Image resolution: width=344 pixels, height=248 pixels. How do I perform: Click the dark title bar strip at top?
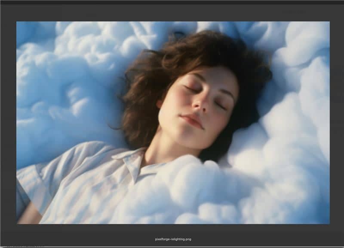click(x=172, y=2)
